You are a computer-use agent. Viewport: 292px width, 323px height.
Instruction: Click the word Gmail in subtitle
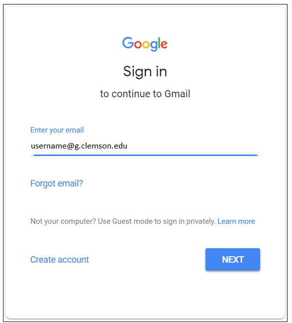[x=177, y=94]
